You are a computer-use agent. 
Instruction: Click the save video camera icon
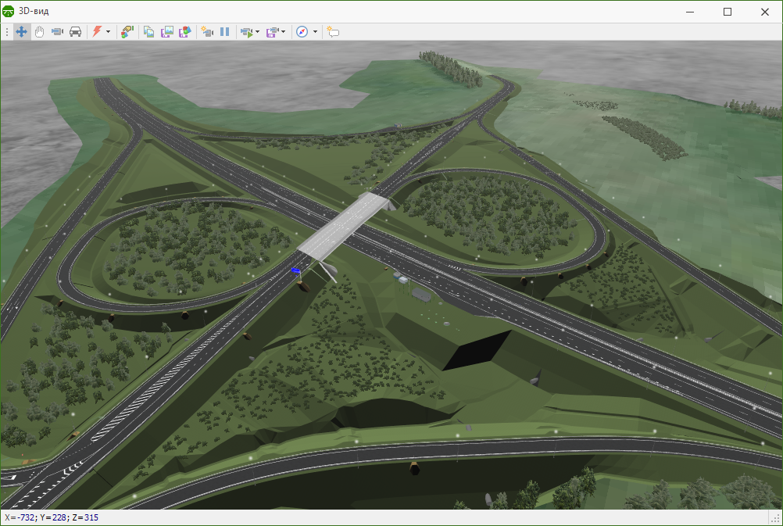272,32
